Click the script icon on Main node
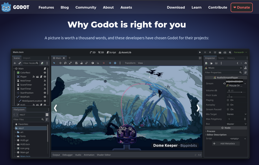 (45, 68)
